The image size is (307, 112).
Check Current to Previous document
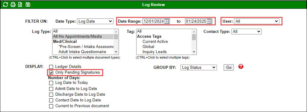[x=51, y=106]
